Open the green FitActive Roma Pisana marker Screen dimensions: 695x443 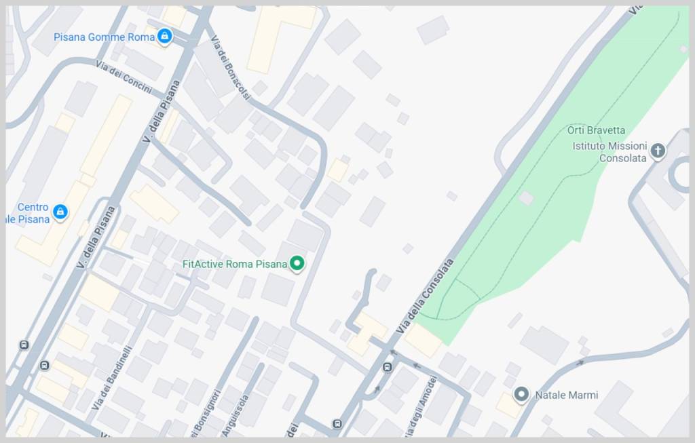pyautogui.click(x=297, y=264)
